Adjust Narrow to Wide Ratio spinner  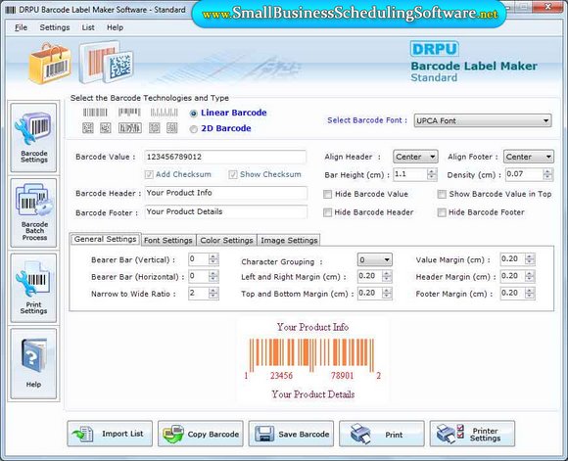click(213, 294)
